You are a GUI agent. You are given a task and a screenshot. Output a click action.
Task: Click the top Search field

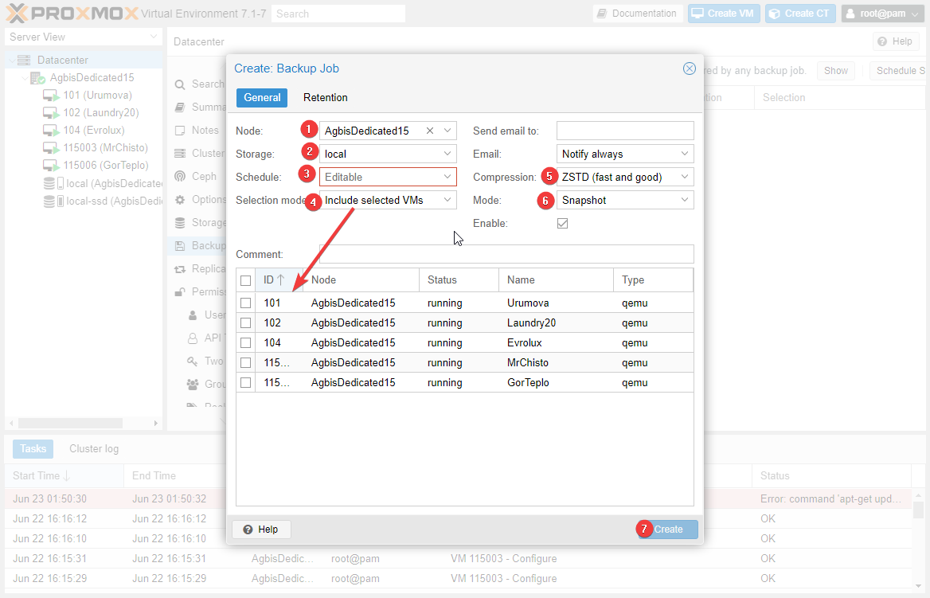click(338, 14)
